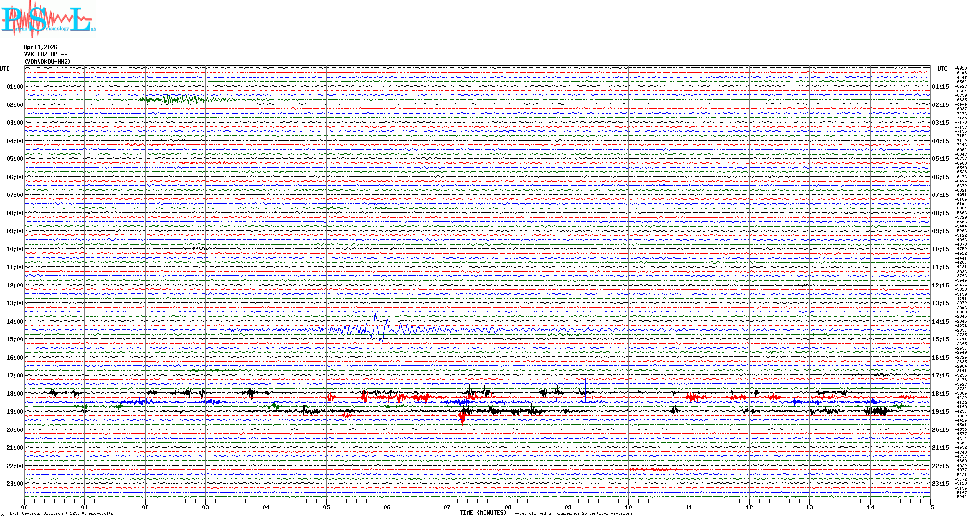The image size is (969, 520).
Task: Click the vertical division microvolts note
Action: (x=61, y=513)
